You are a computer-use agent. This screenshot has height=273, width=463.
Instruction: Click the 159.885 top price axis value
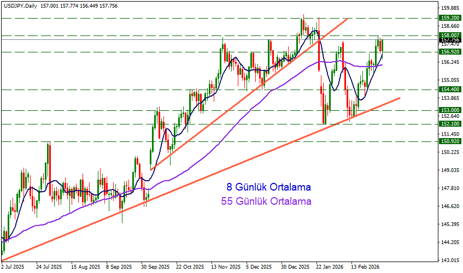(x=449, y=8)
